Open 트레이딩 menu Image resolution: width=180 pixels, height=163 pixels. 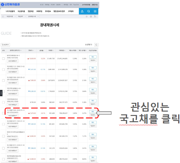pyautogui.click(x=39, y=11)
